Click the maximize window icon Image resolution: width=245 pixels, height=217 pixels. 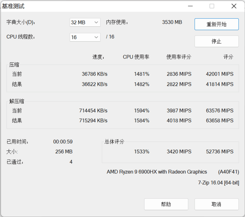[212, 6]
